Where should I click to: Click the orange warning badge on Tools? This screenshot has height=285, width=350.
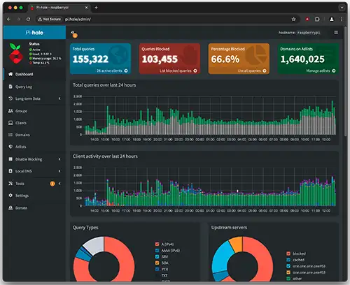tap(52, 184)
